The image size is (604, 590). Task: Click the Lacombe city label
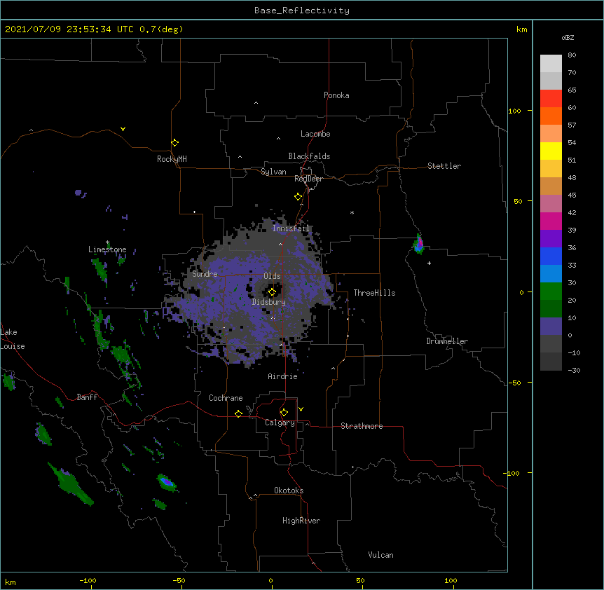315,134
